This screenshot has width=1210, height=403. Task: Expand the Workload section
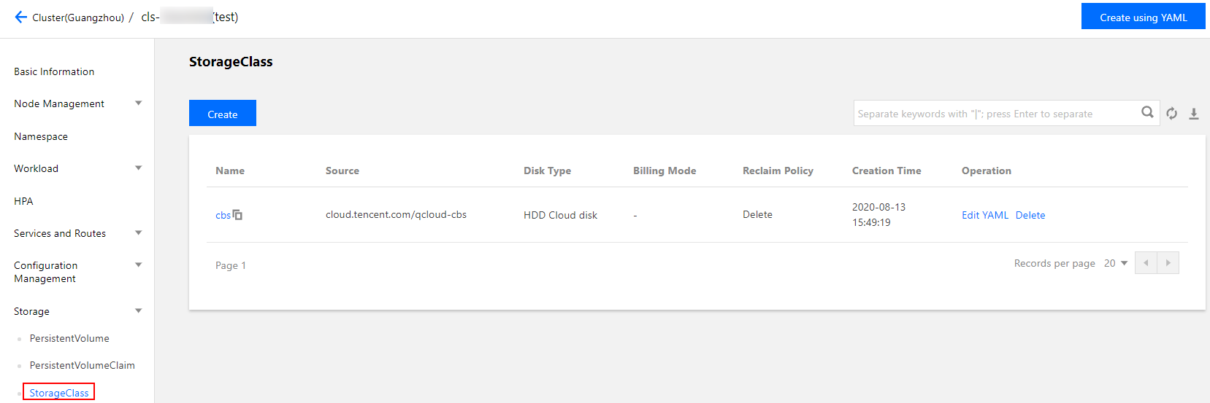coord(138,168)
